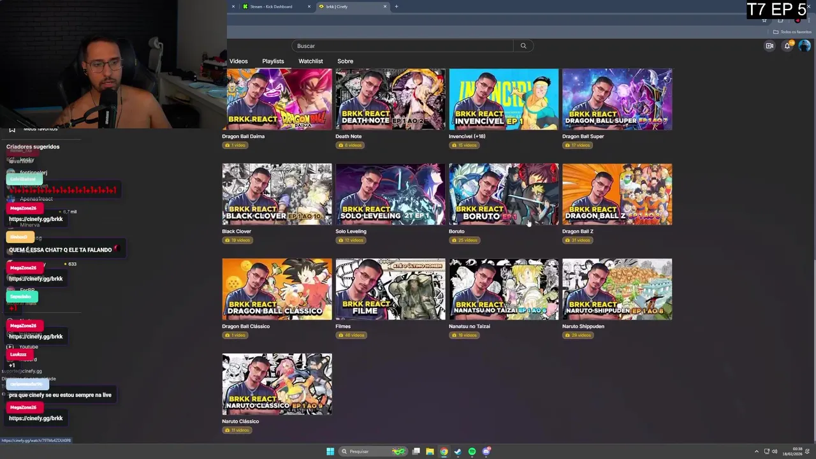Click the Naruto Clássico video count badge
The image size is (816, 459).
click(x=237, y=430)
